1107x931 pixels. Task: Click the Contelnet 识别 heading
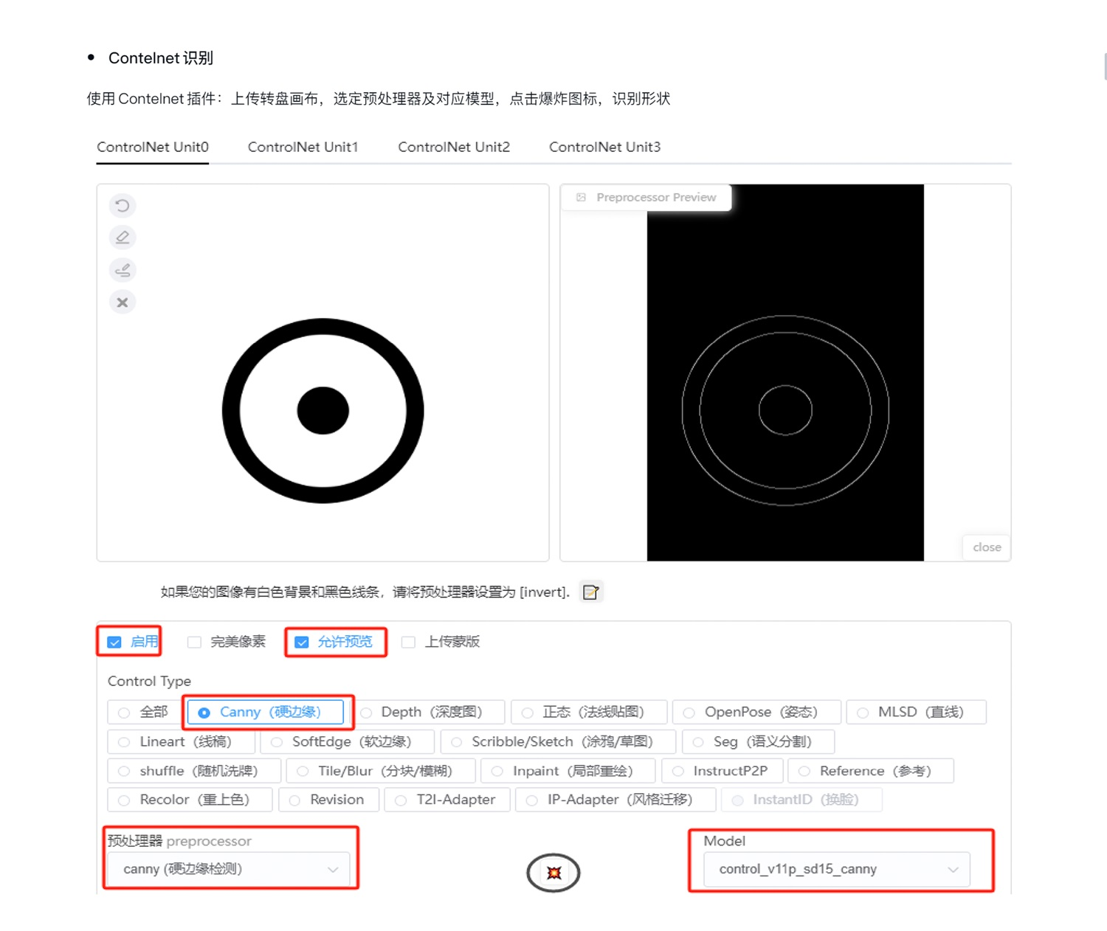[x=161, y=58]
